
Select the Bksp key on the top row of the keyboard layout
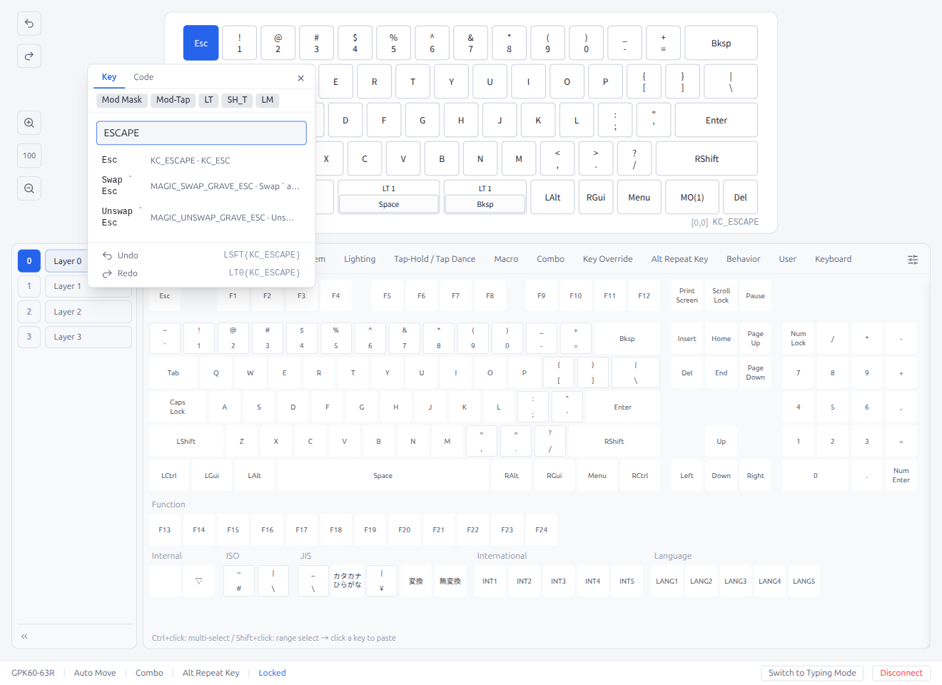click(721, 43)
